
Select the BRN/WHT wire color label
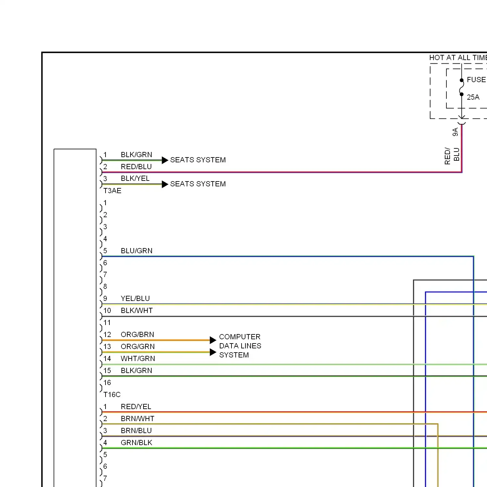[138, 418]
